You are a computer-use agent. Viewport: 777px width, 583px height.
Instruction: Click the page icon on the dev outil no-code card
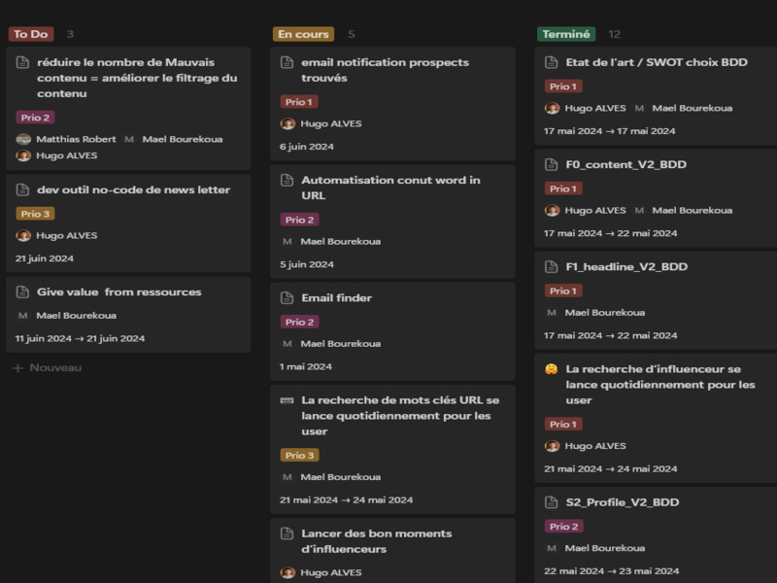pos(23,190)
